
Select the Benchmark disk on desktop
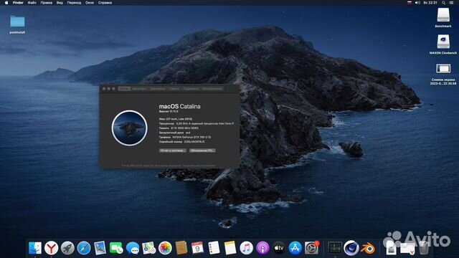click(443, 17)
